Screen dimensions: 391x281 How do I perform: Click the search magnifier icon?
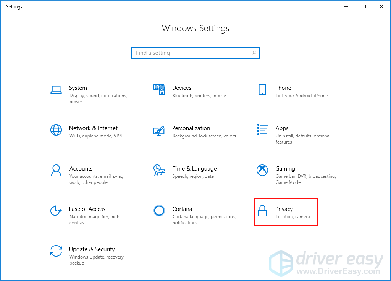254,53
